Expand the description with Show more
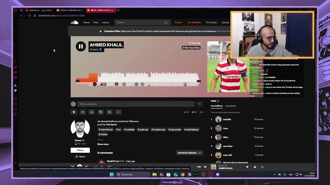The image size is (330, 185). [x=103, y=144]
